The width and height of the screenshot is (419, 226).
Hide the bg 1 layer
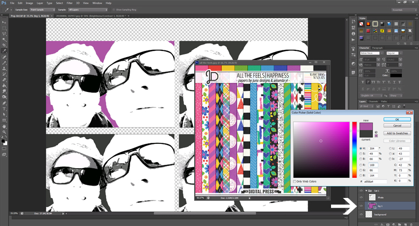coord(361,206)
